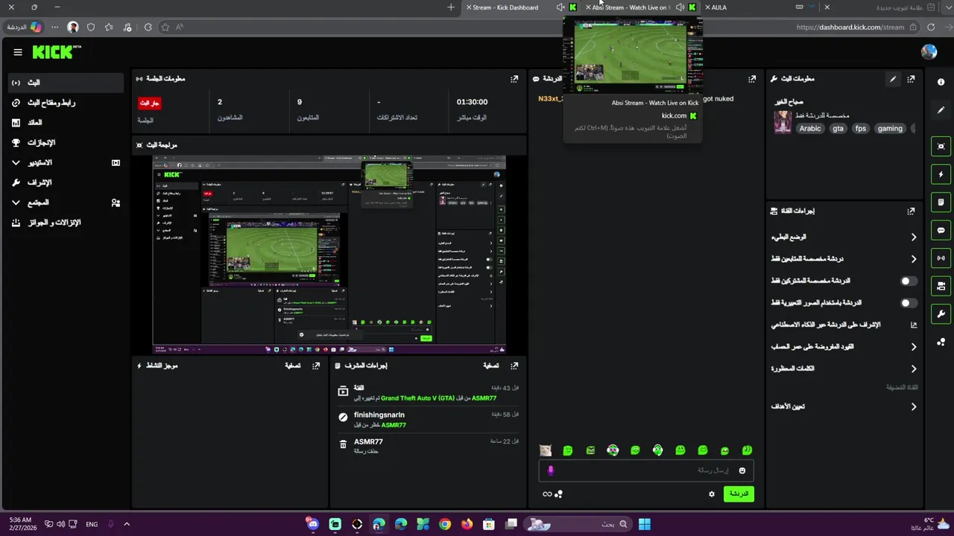
Task: Toggle chat bubble icon in right toolbar
Action: click(x=941, y=231)
